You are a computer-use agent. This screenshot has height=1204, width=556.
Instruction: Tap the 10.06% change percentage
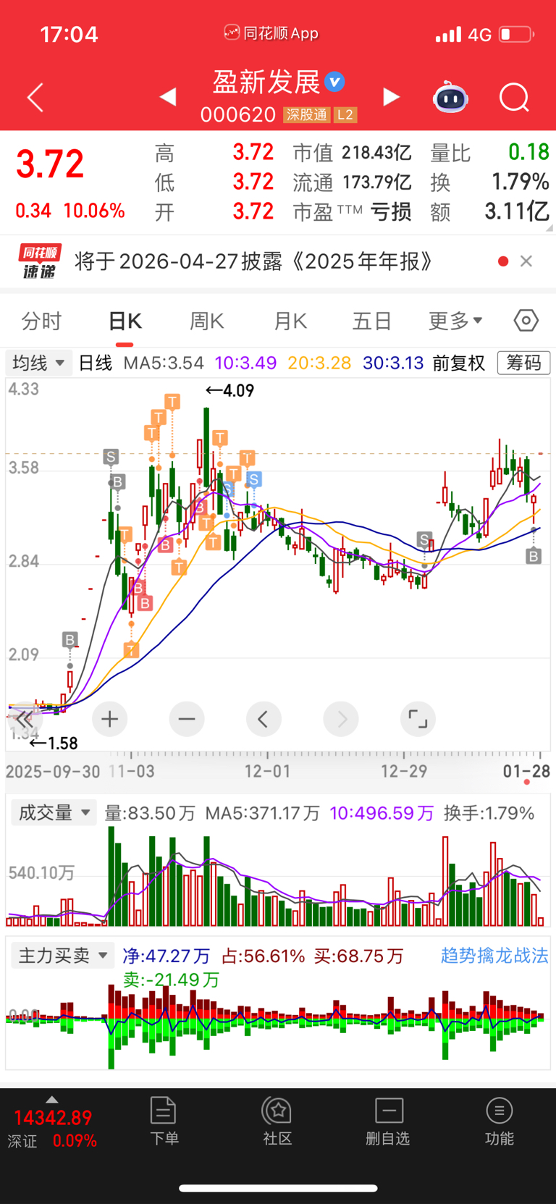(x=94, y=211)
